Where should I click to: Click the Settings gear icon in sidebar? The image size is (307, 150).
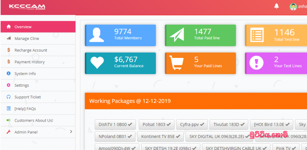coord(8,85)
